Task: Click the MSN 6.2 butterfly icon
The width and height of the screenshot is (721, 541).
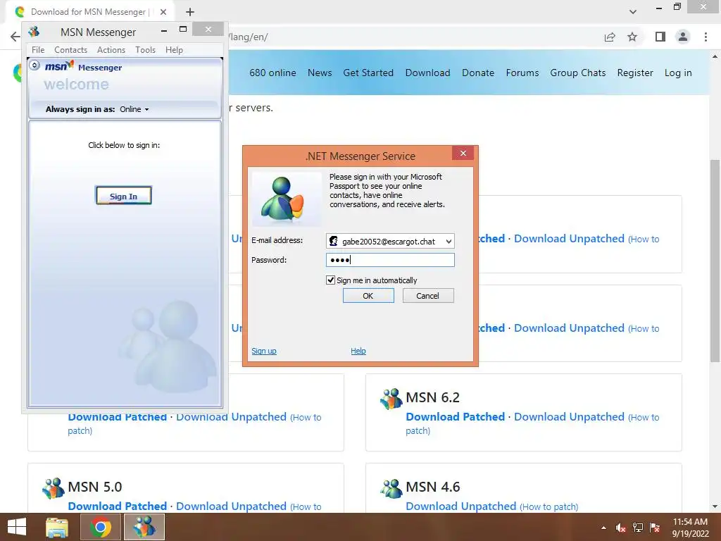Action: tap(391, 399)
